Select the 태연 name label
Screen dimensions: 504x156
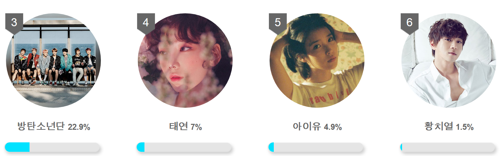click(x=179, y=126)
